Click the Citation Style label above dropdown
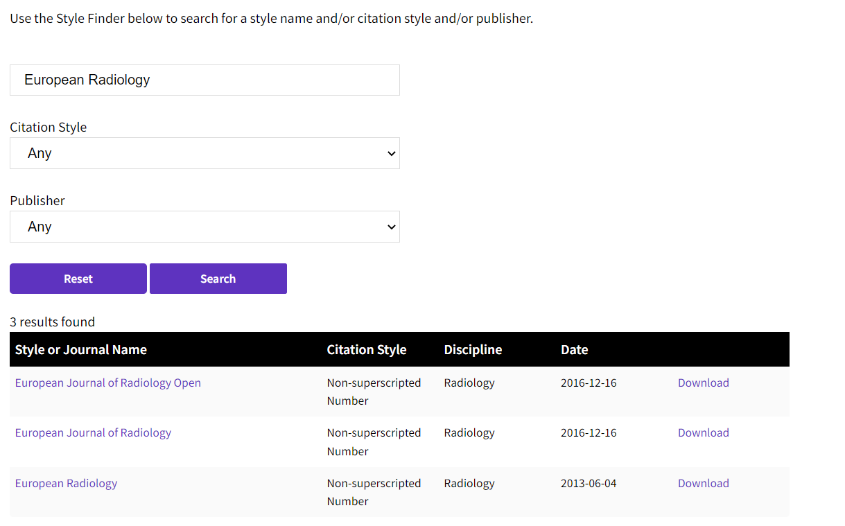This screenshot has height=526, width=845. click(49, 127)
